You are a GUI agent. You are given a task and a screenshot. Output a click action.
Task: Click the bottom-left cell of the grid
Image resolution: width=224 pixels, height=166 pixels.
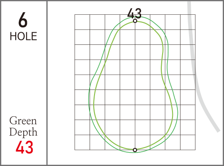[x=82, y=142]
